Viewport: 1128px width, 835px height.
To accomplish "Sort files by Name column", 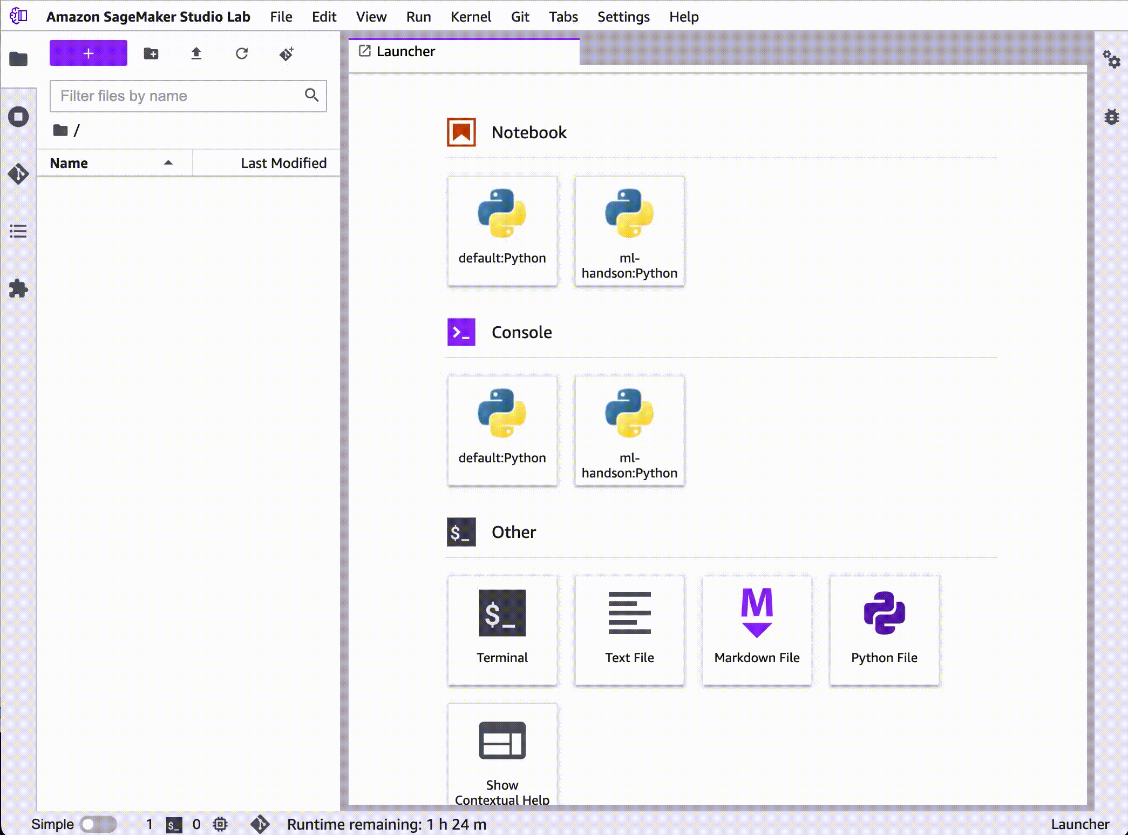I will coord(114,163).
